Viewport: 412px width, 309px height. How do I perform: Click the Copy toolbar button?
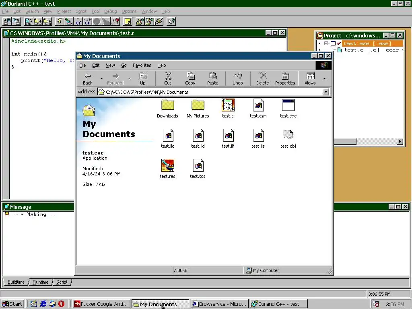tap(190, 79)
